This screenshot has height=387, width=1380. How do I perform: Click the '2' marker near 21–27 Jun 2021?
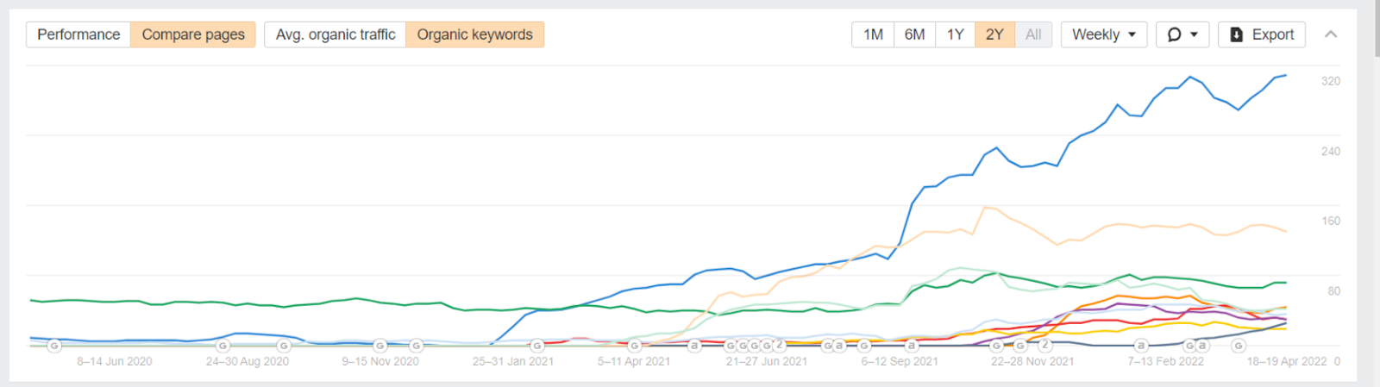tap(779, 345)
